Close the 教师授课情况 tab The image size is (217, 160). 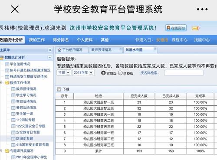tap(120, 49)
